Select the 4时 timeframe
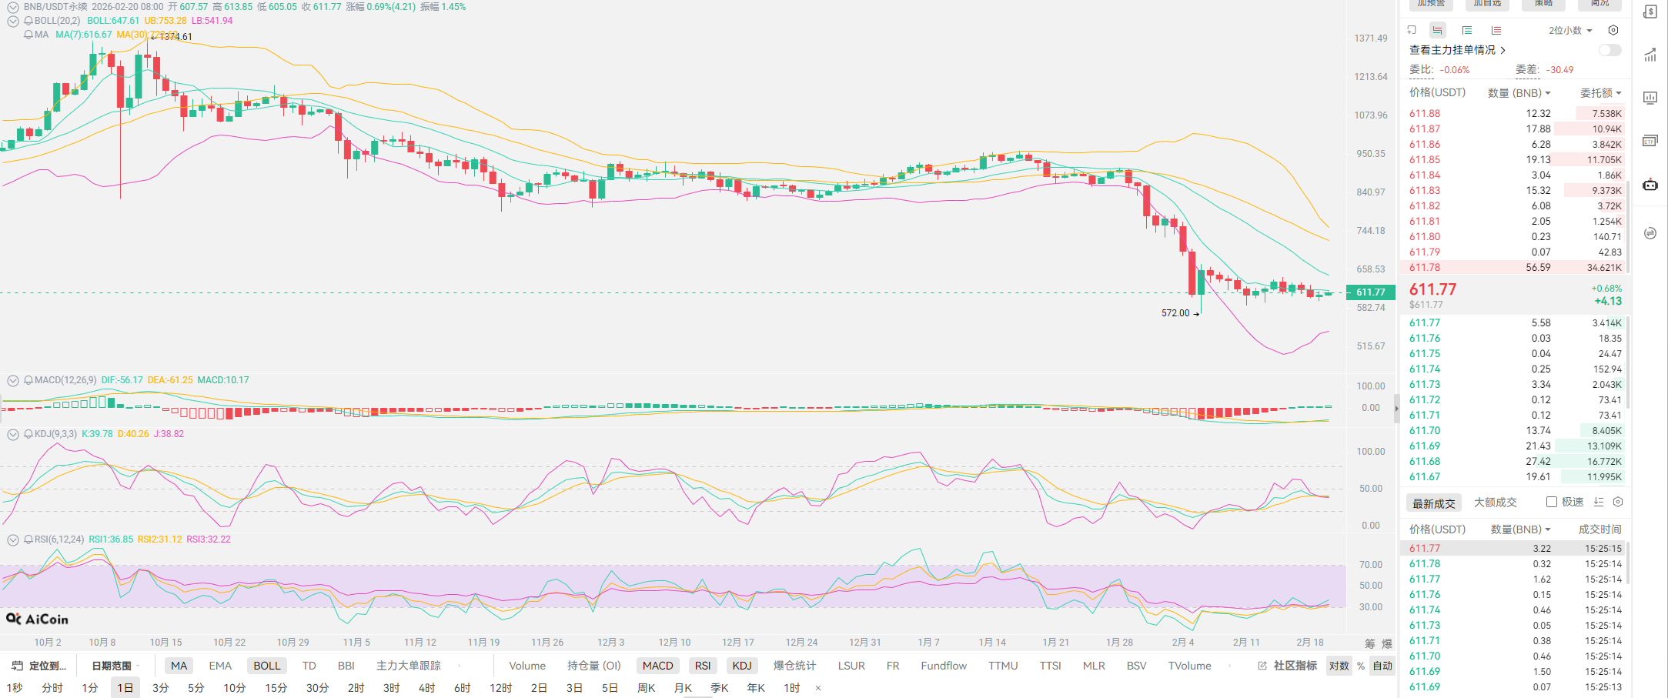 [426, 688]
